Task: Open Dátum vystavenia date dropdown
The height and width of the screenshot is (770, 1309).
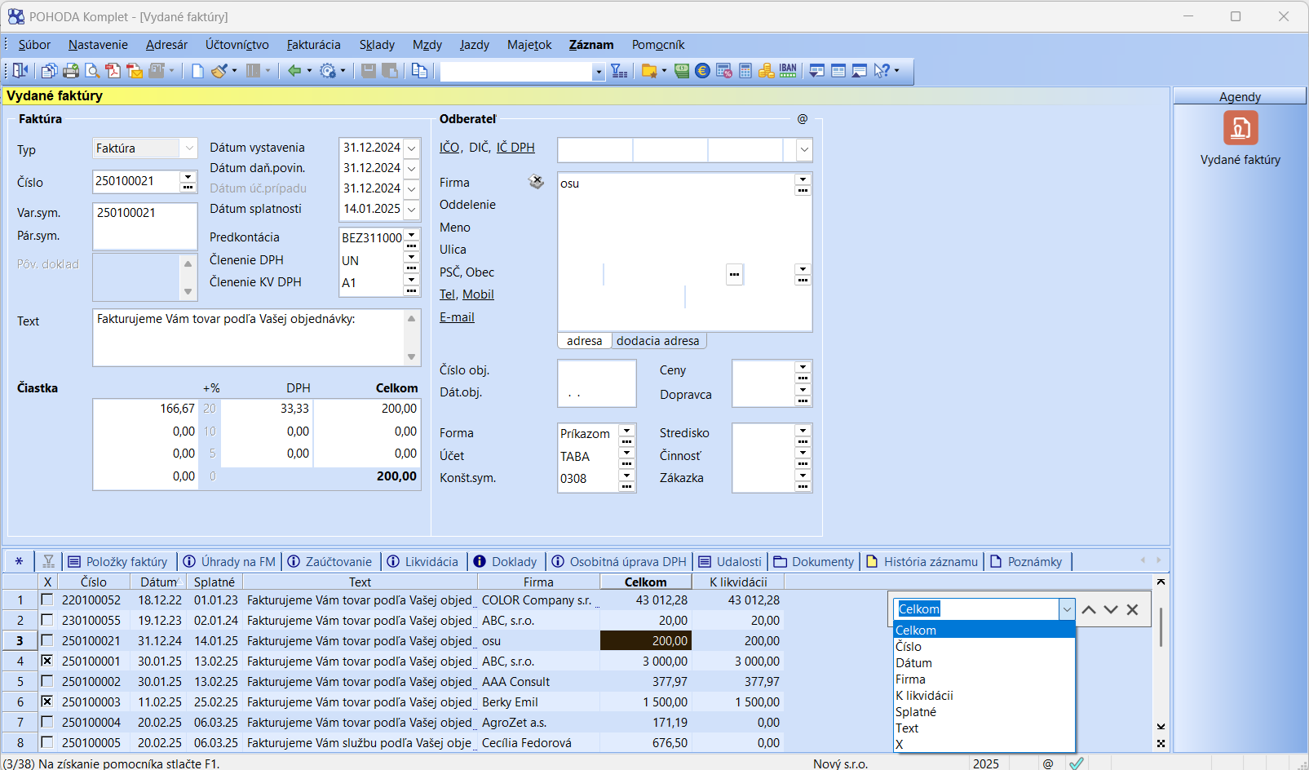Action: tap(412, 148)
